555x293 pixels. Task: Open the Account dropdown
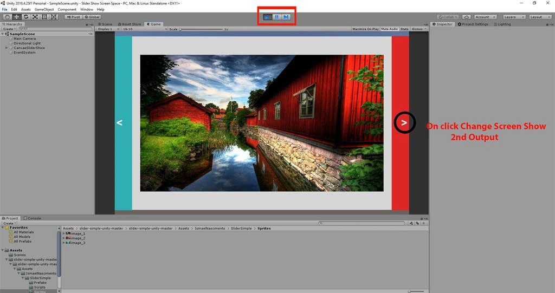pos(485,17)
